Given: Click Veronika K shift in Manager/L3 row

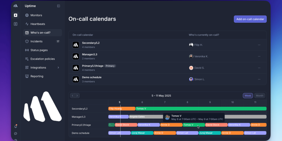Looking at the screenshot, I should coord(118,117).
